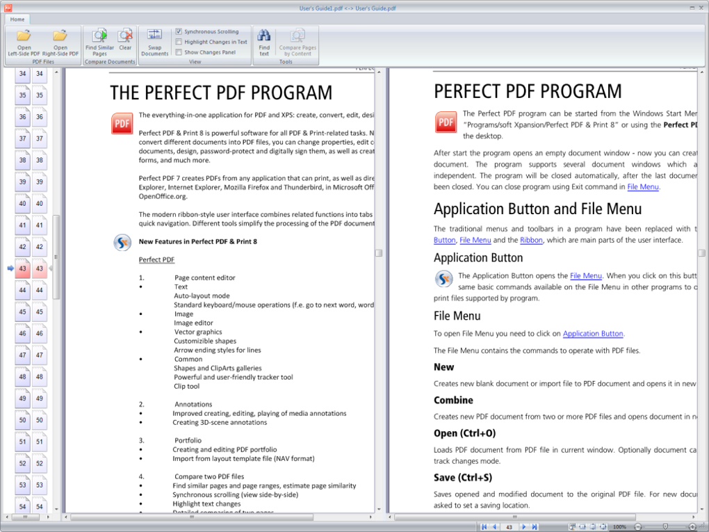
Task: Click the Combine heading
Action: click(453, 401)
